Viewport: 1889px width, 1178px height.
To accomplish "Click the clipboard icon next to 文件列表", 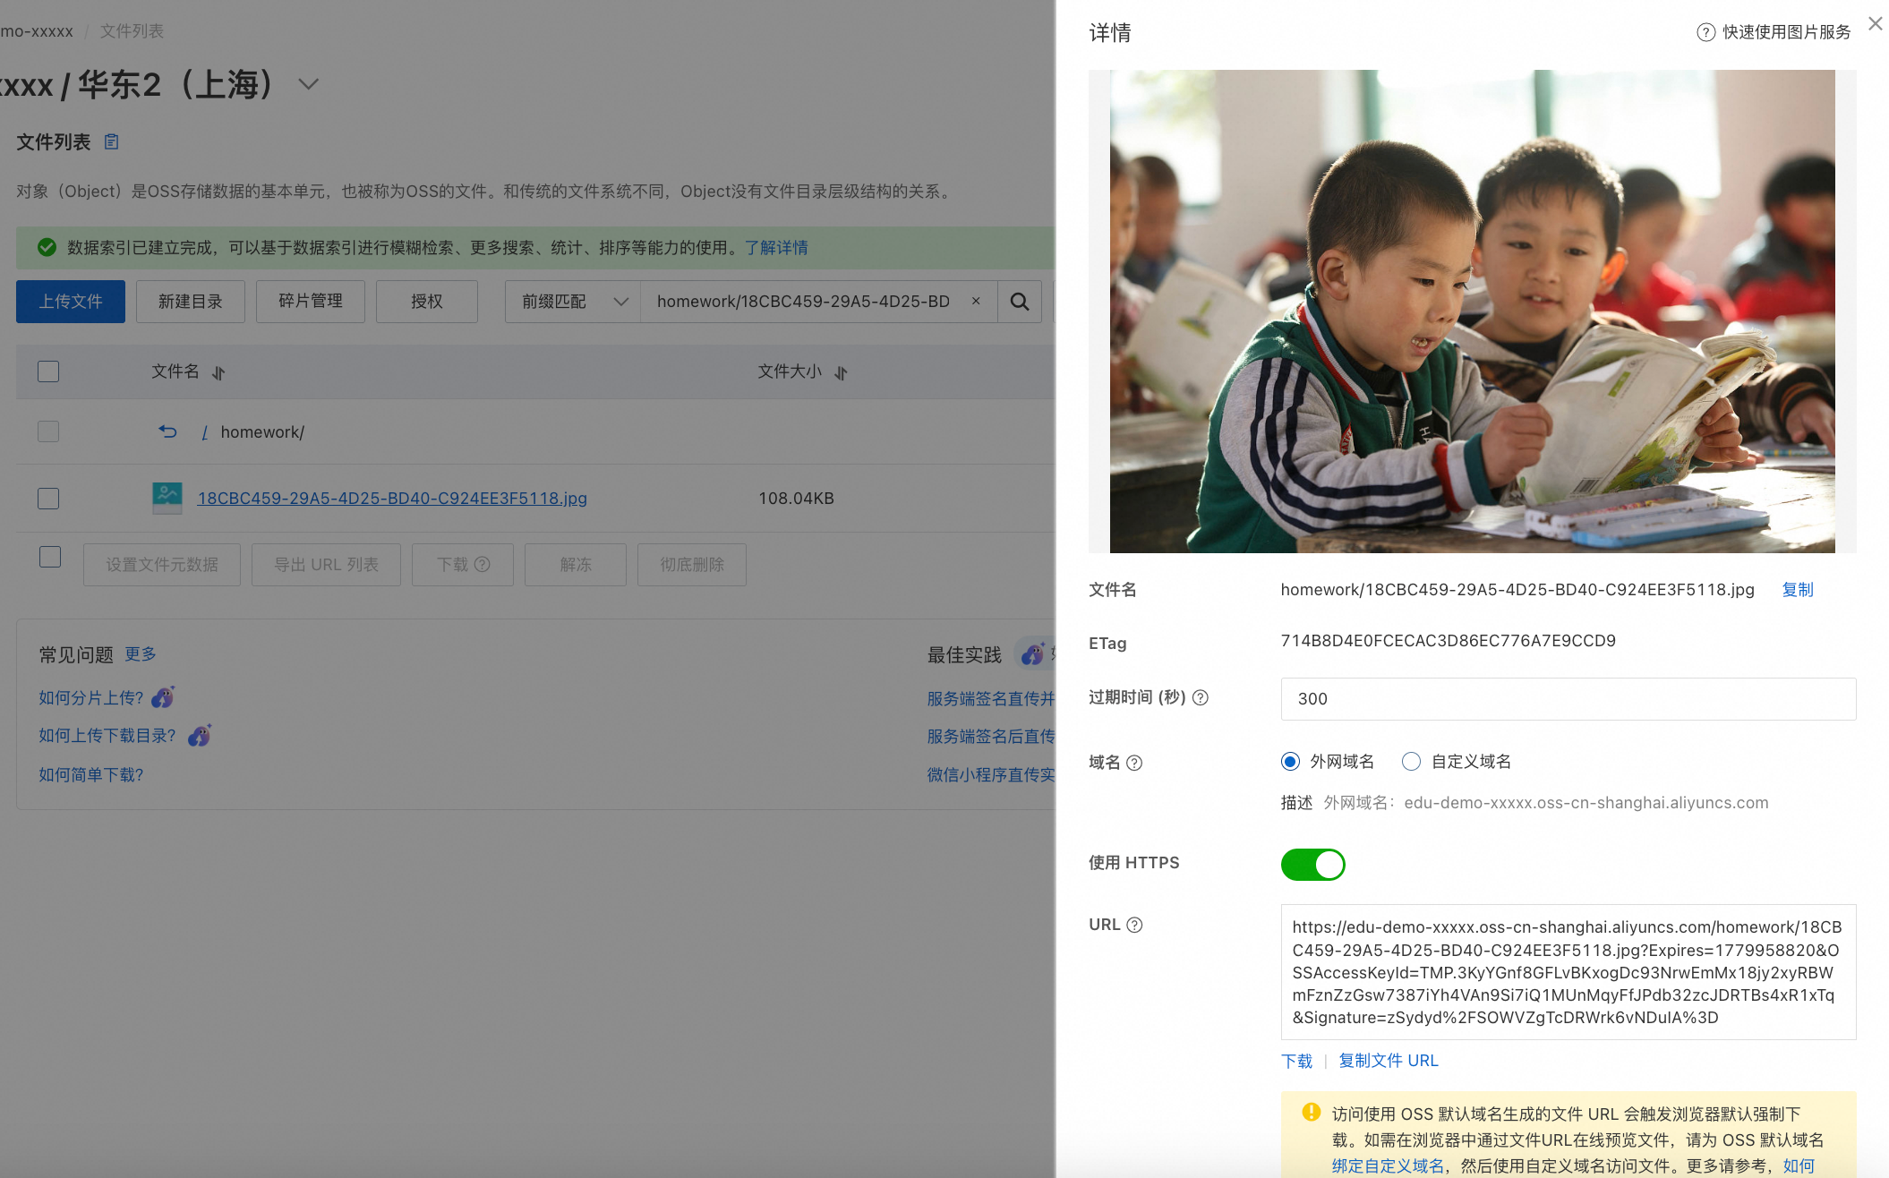I will 111,141.
